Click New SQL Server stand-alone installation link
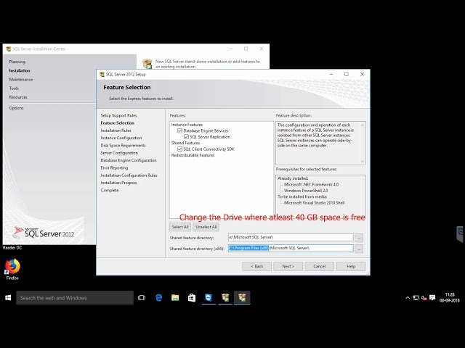 click(x=207, y=64)
